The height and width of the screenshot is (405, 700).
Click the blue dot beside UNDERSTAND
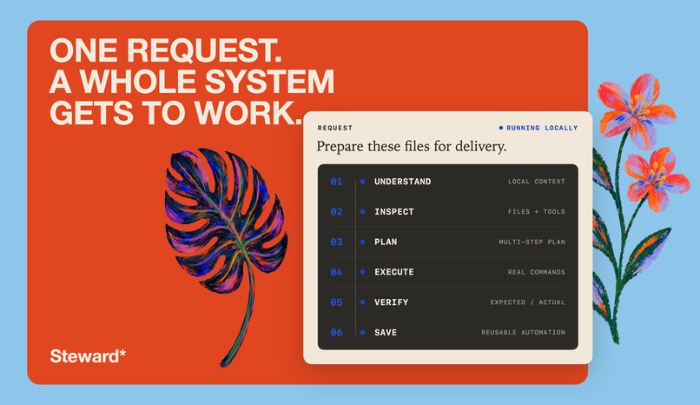(x=362, y=182)
